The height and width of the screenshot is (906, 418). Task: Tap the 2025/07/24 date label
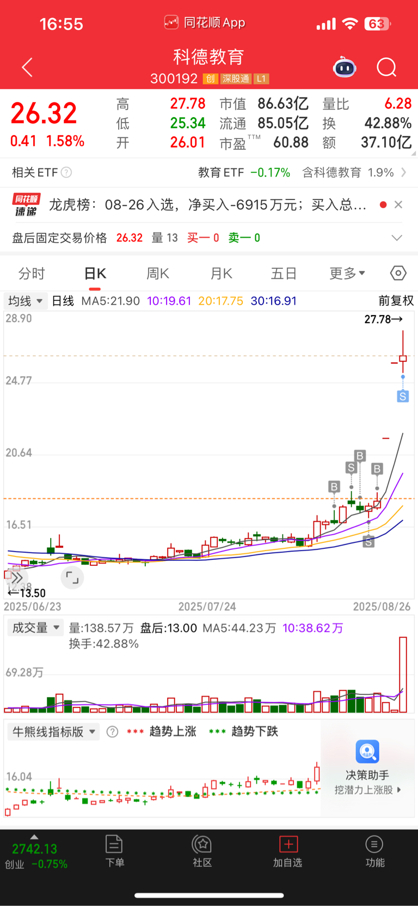click(207, 607)
